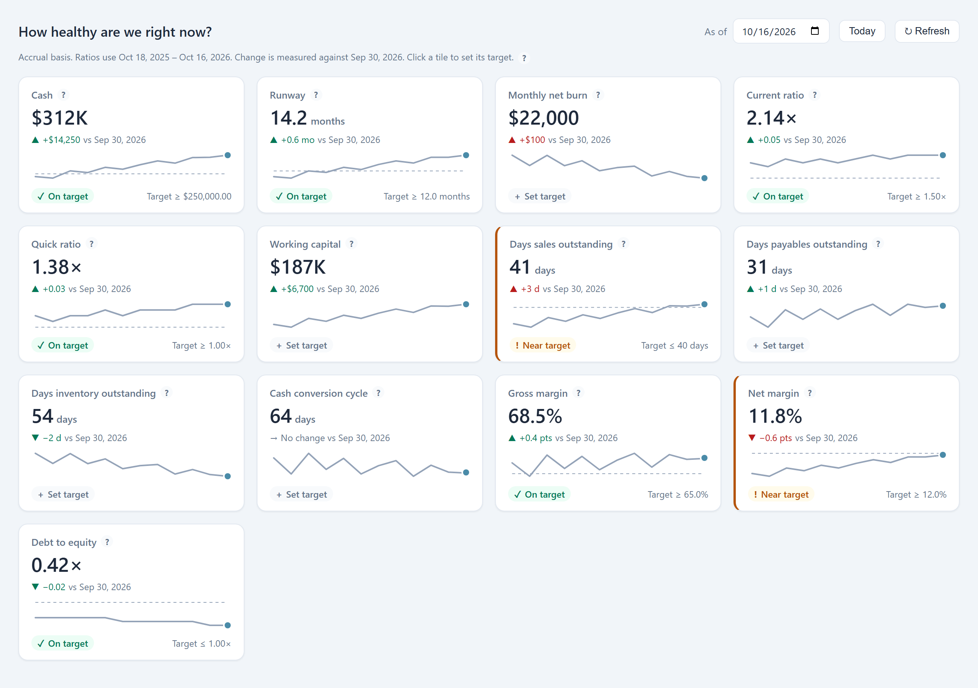Click the $312K cash value
The height and width of the screenshot is (688, 978).
pyautogui.click(x=60, y=118)
